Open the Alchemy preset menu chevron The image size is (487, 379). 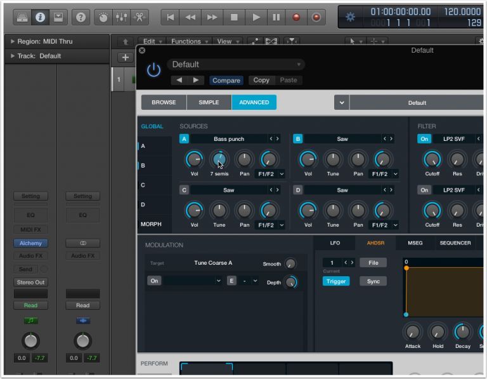[342, 103]
